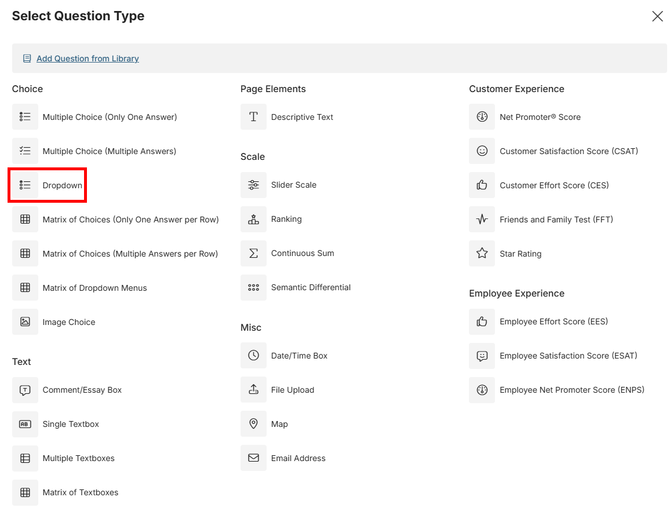Select Customer Effort Score (CES) label
670x519 pixels.
coord(554,185)
